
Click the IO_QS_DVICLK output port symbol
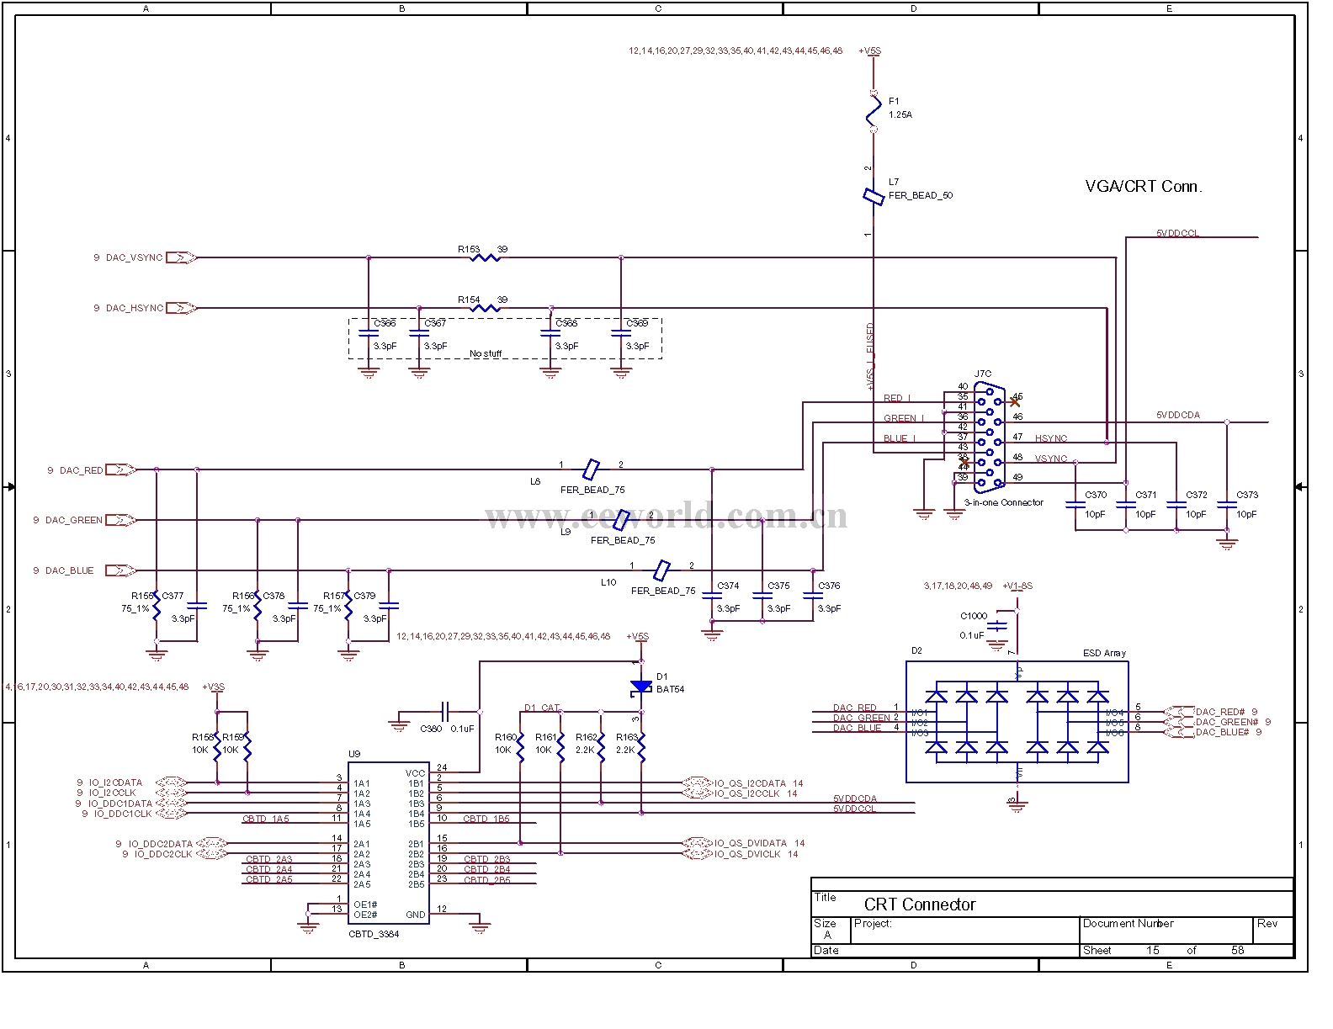pos(697,853)
